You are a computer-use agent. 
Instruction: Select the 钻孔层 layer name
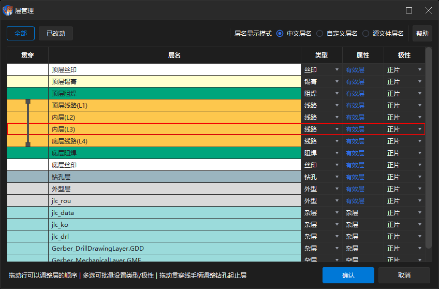coord(61,177)
